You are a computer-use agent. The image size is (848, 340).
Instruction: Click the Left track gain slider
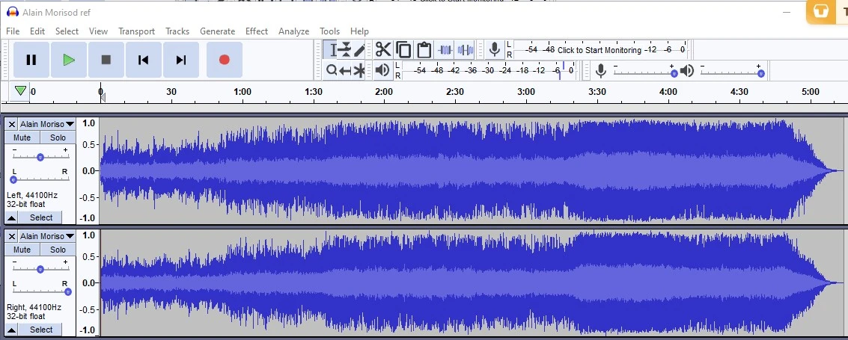40,157
